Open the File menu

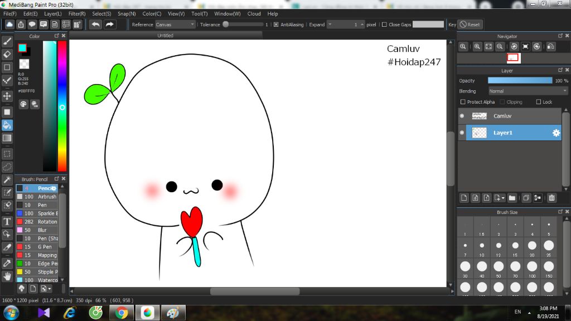click(10, 14)
